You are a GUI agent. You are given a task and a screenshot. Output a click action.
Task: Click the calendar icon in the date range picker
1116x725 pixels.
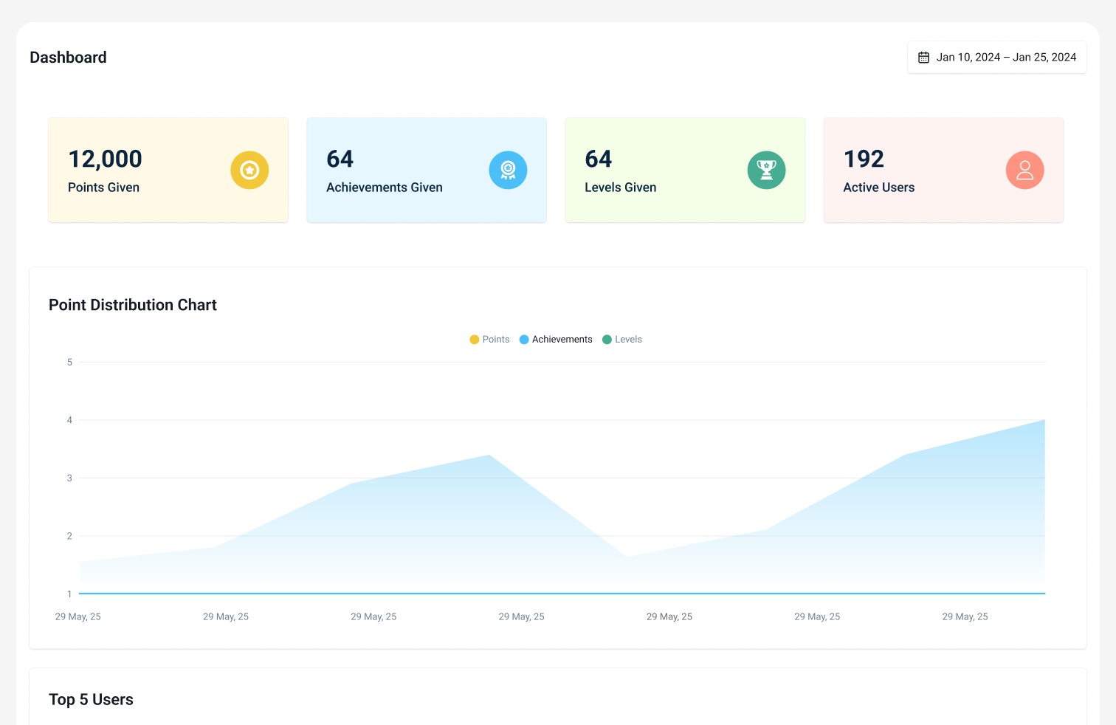[923, 57]
